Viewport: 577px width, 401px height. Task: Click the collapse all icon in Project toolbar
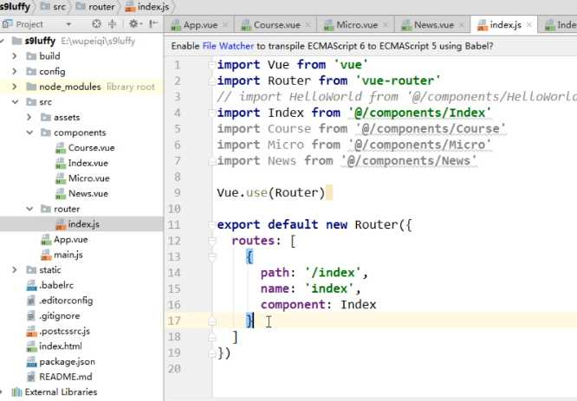click(113, 24)
